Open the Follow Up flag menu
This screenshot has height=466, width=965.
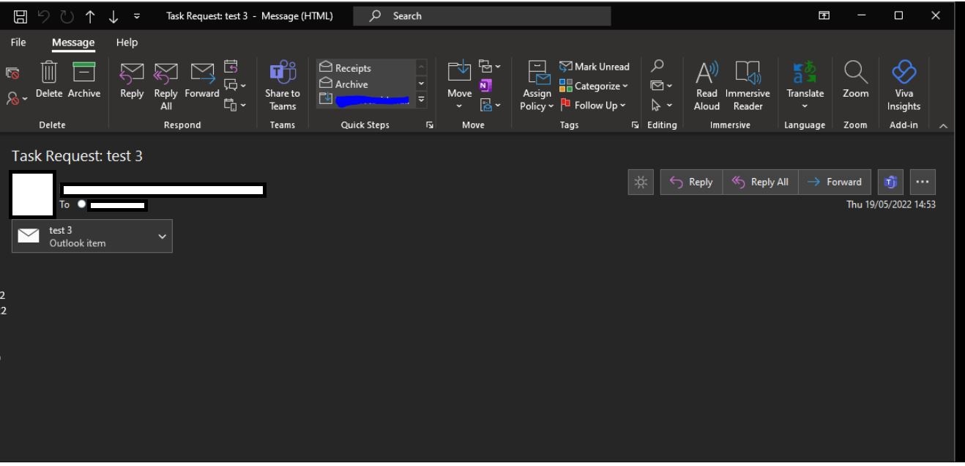pyautogui.click(x=594, y=106)
